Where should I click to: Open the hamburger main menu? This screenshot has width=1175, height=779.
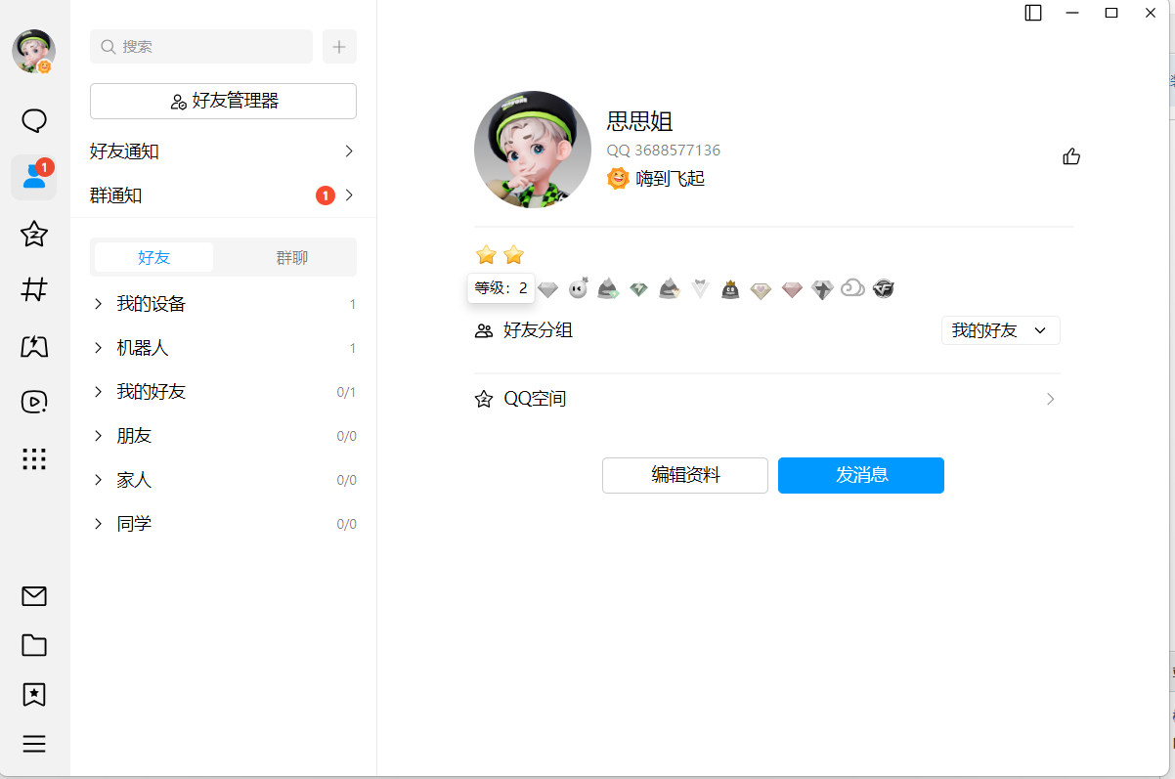click(34, 744)
